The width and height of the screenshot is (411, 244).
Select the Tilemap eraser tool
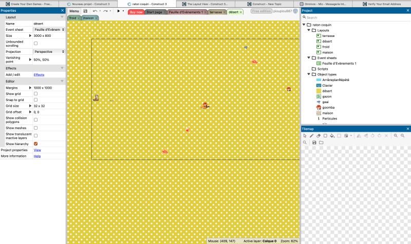click(x=319, y=136)
